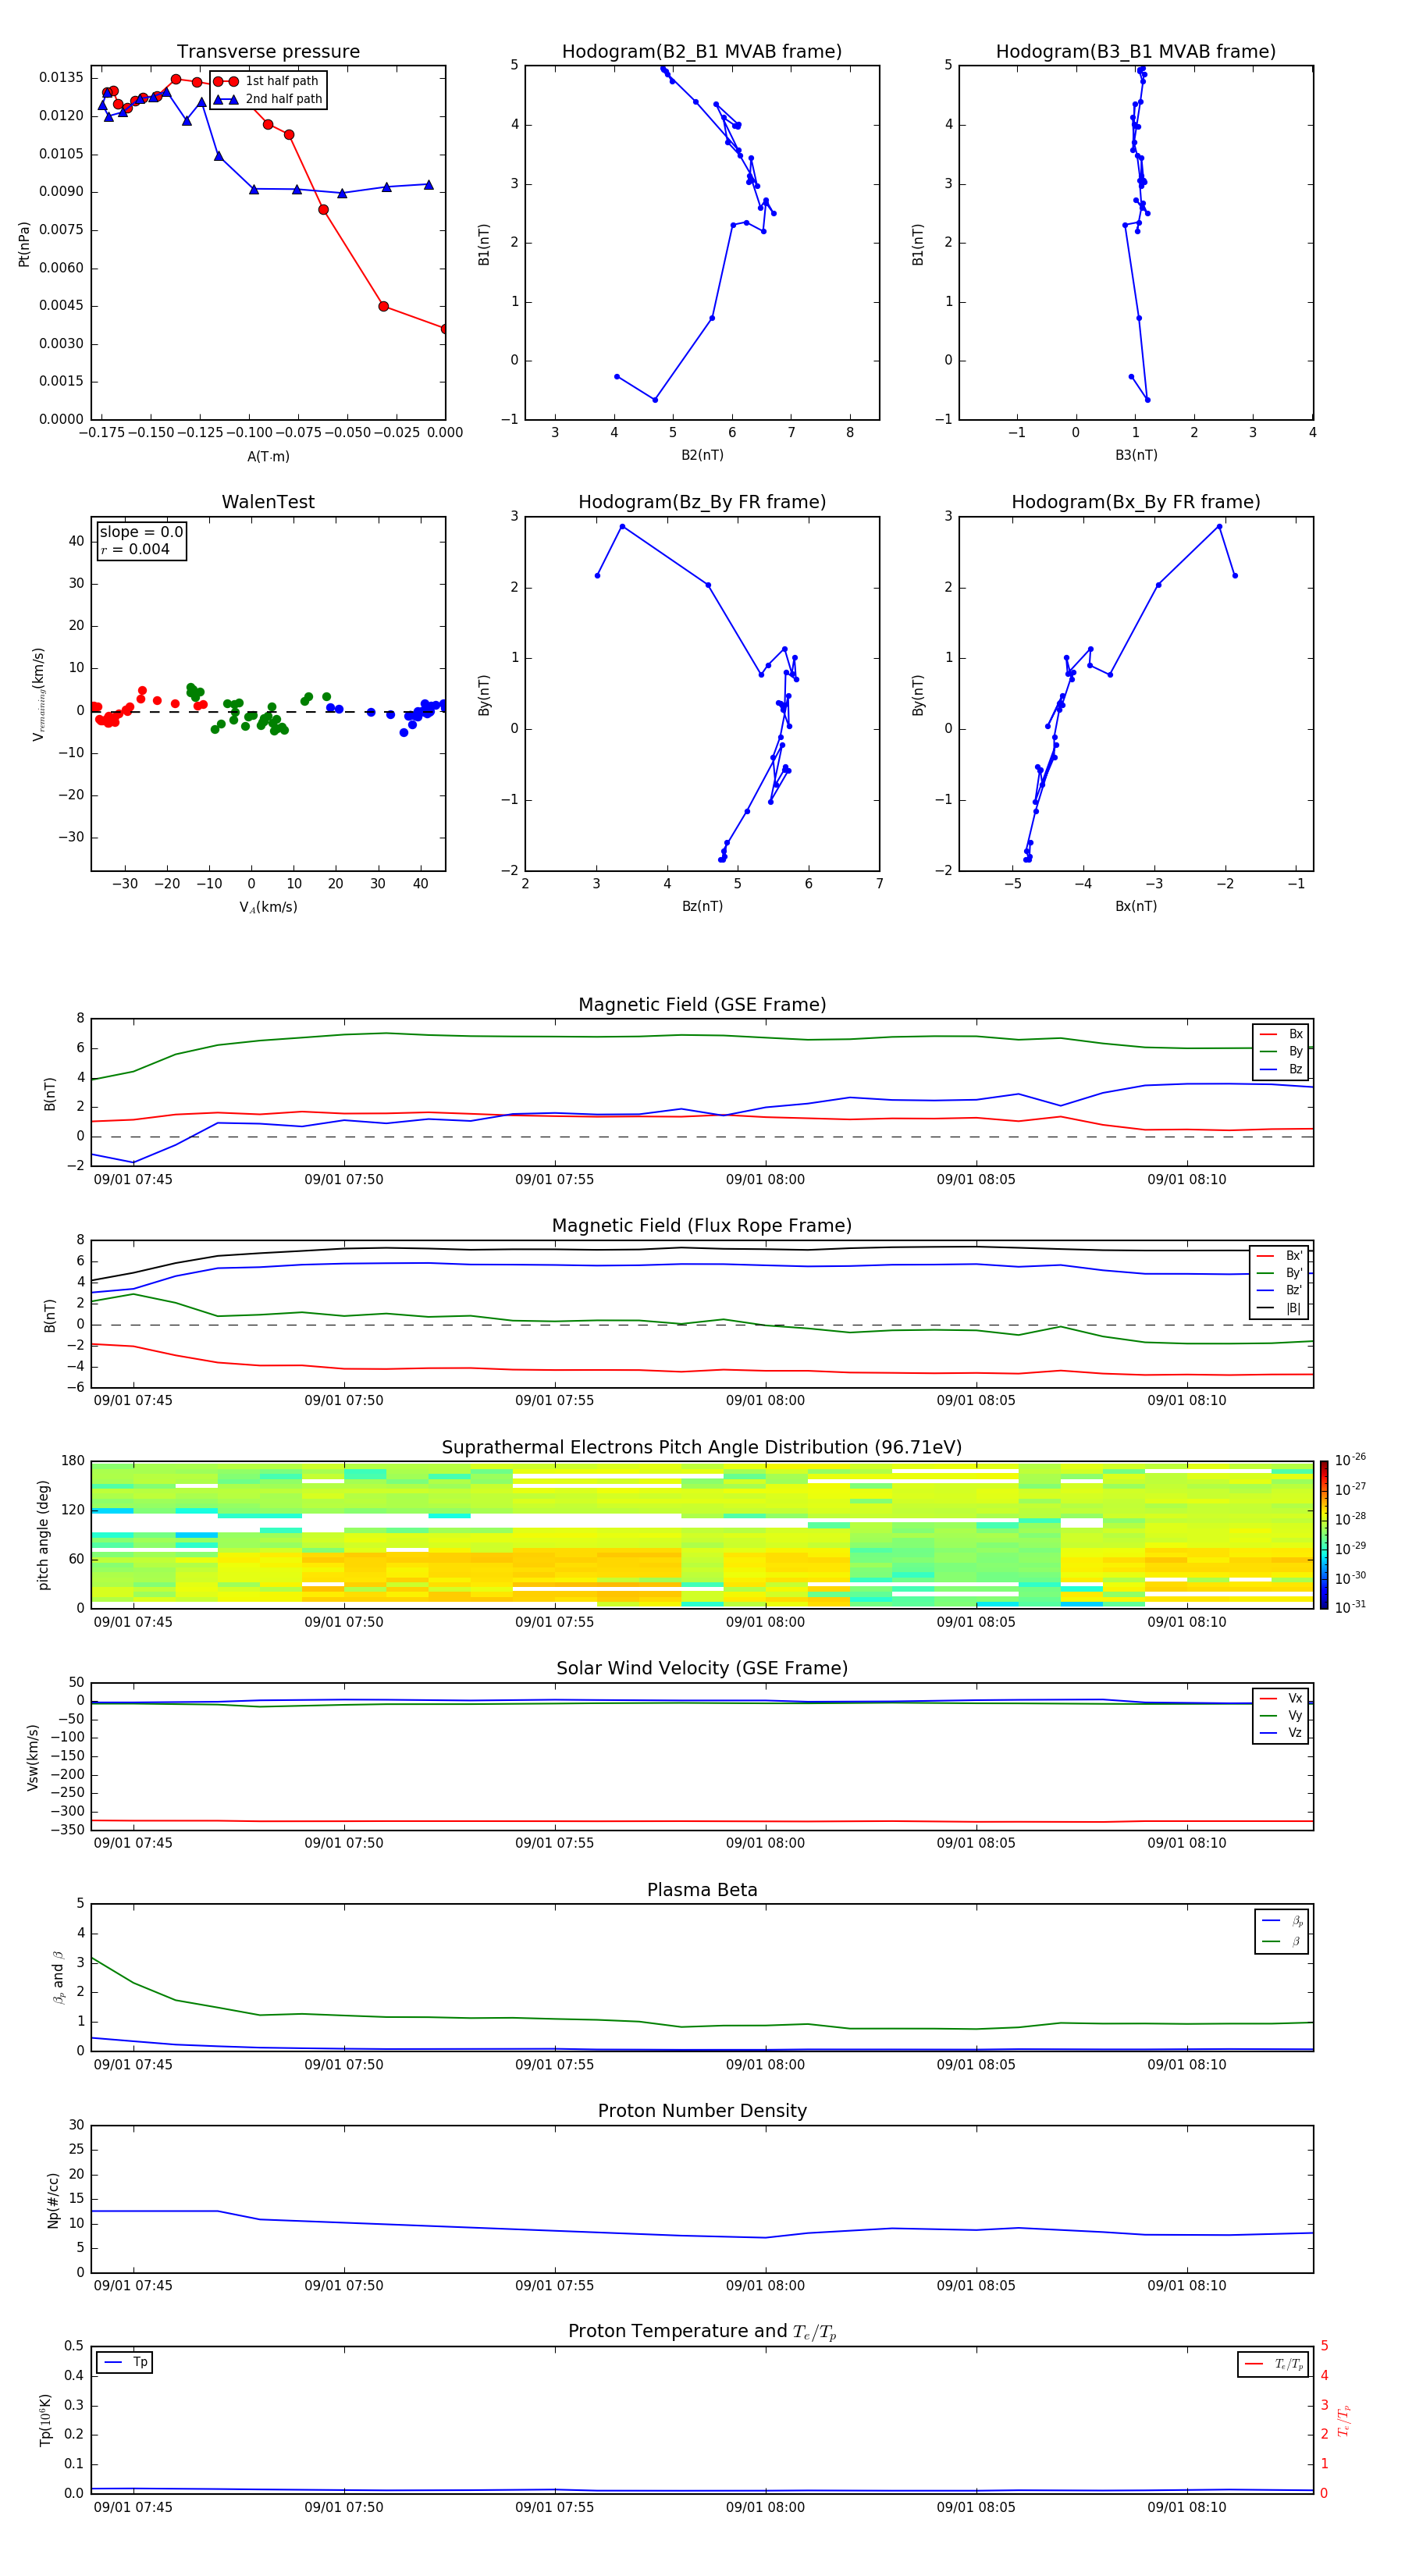
Task: Click the red 'Te/Tp' legend box
Action: [x=1273, y=2364]
